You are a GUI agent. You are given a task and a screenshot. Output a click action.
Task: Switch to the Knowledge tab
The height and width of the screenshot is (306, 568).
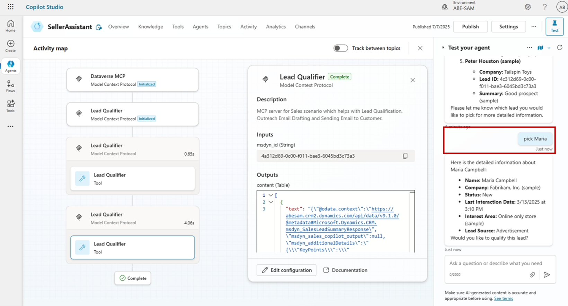click(x=150, y=27)
